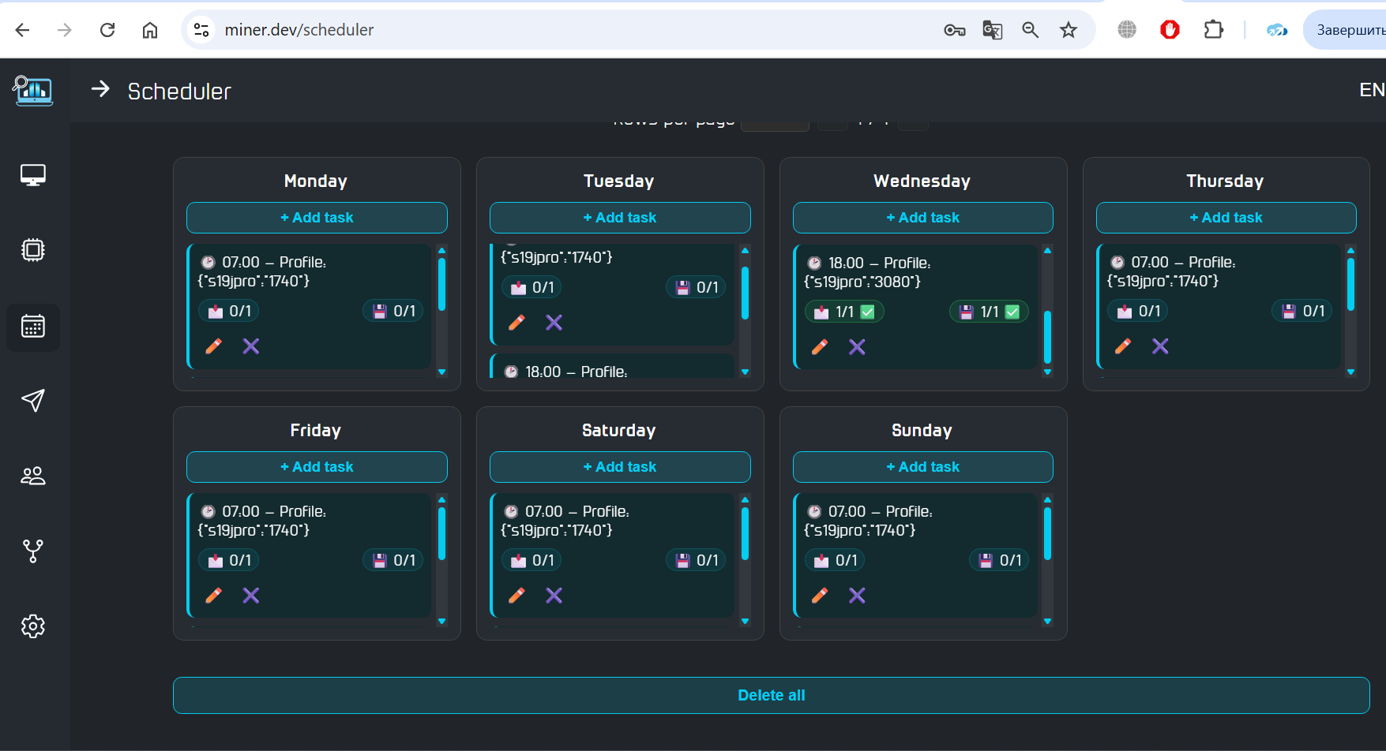Select the calendar scheduler sidebar icon

33,327
